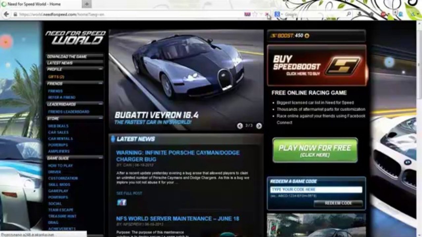Open Social guide link
422x237 pixels.
[x=55, y=203]
